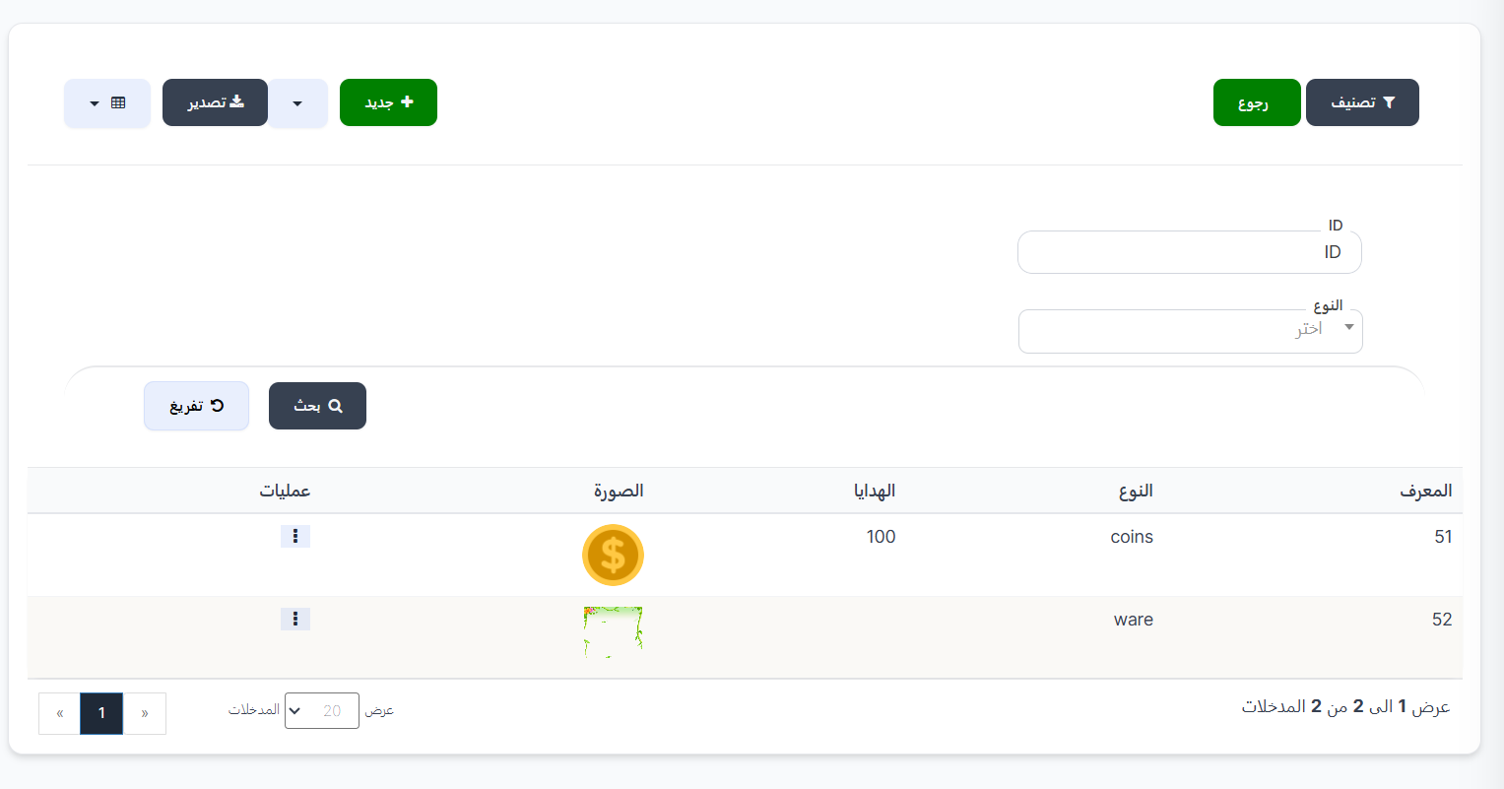Click the gold coin image thumbnail
1504x789 pixels.
613,555
